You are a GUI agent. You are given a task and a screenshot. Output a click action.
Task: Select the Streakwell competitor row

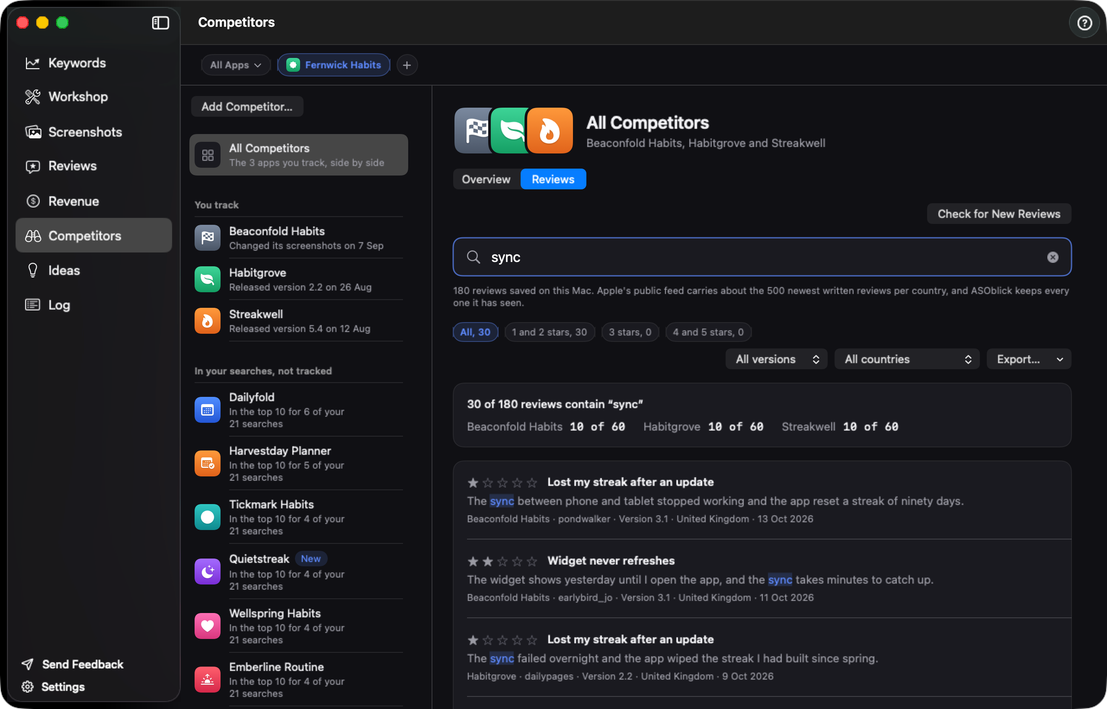[298, 320]
